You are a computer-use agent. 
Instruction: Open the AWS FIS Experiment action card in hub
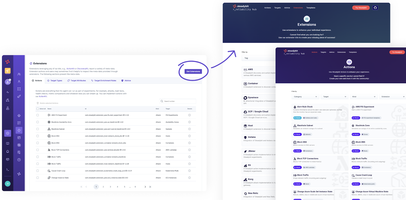378,112
